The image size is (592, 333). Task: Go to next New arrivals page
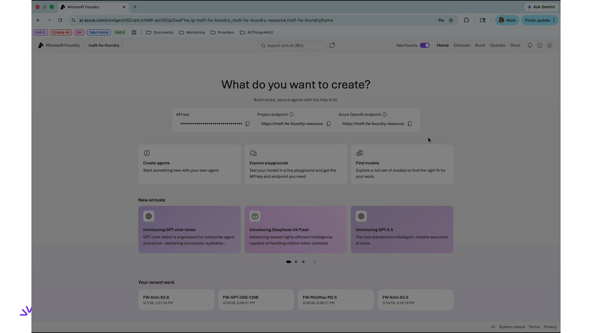pos(315,262)
